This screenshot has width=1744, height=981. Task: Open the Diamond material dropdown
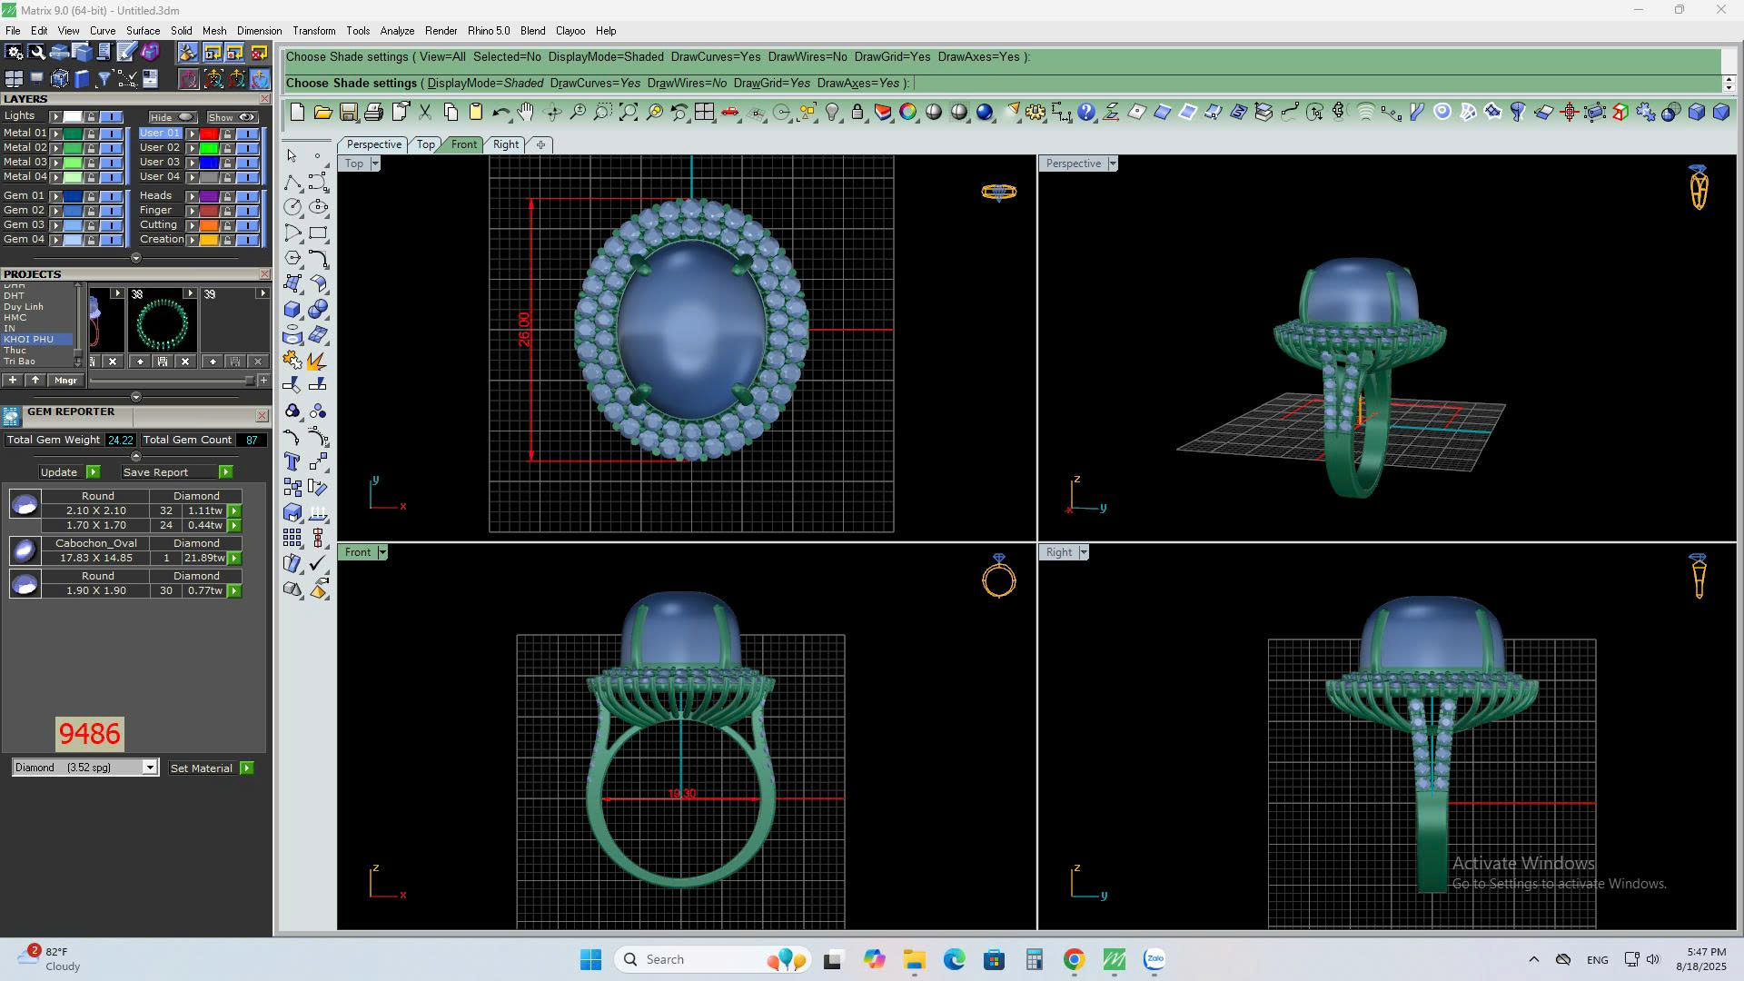tap(149, 768)
